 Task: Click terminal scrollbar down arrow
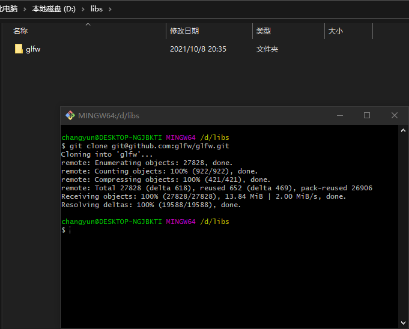pyautogui.click(x=403, y=323)
